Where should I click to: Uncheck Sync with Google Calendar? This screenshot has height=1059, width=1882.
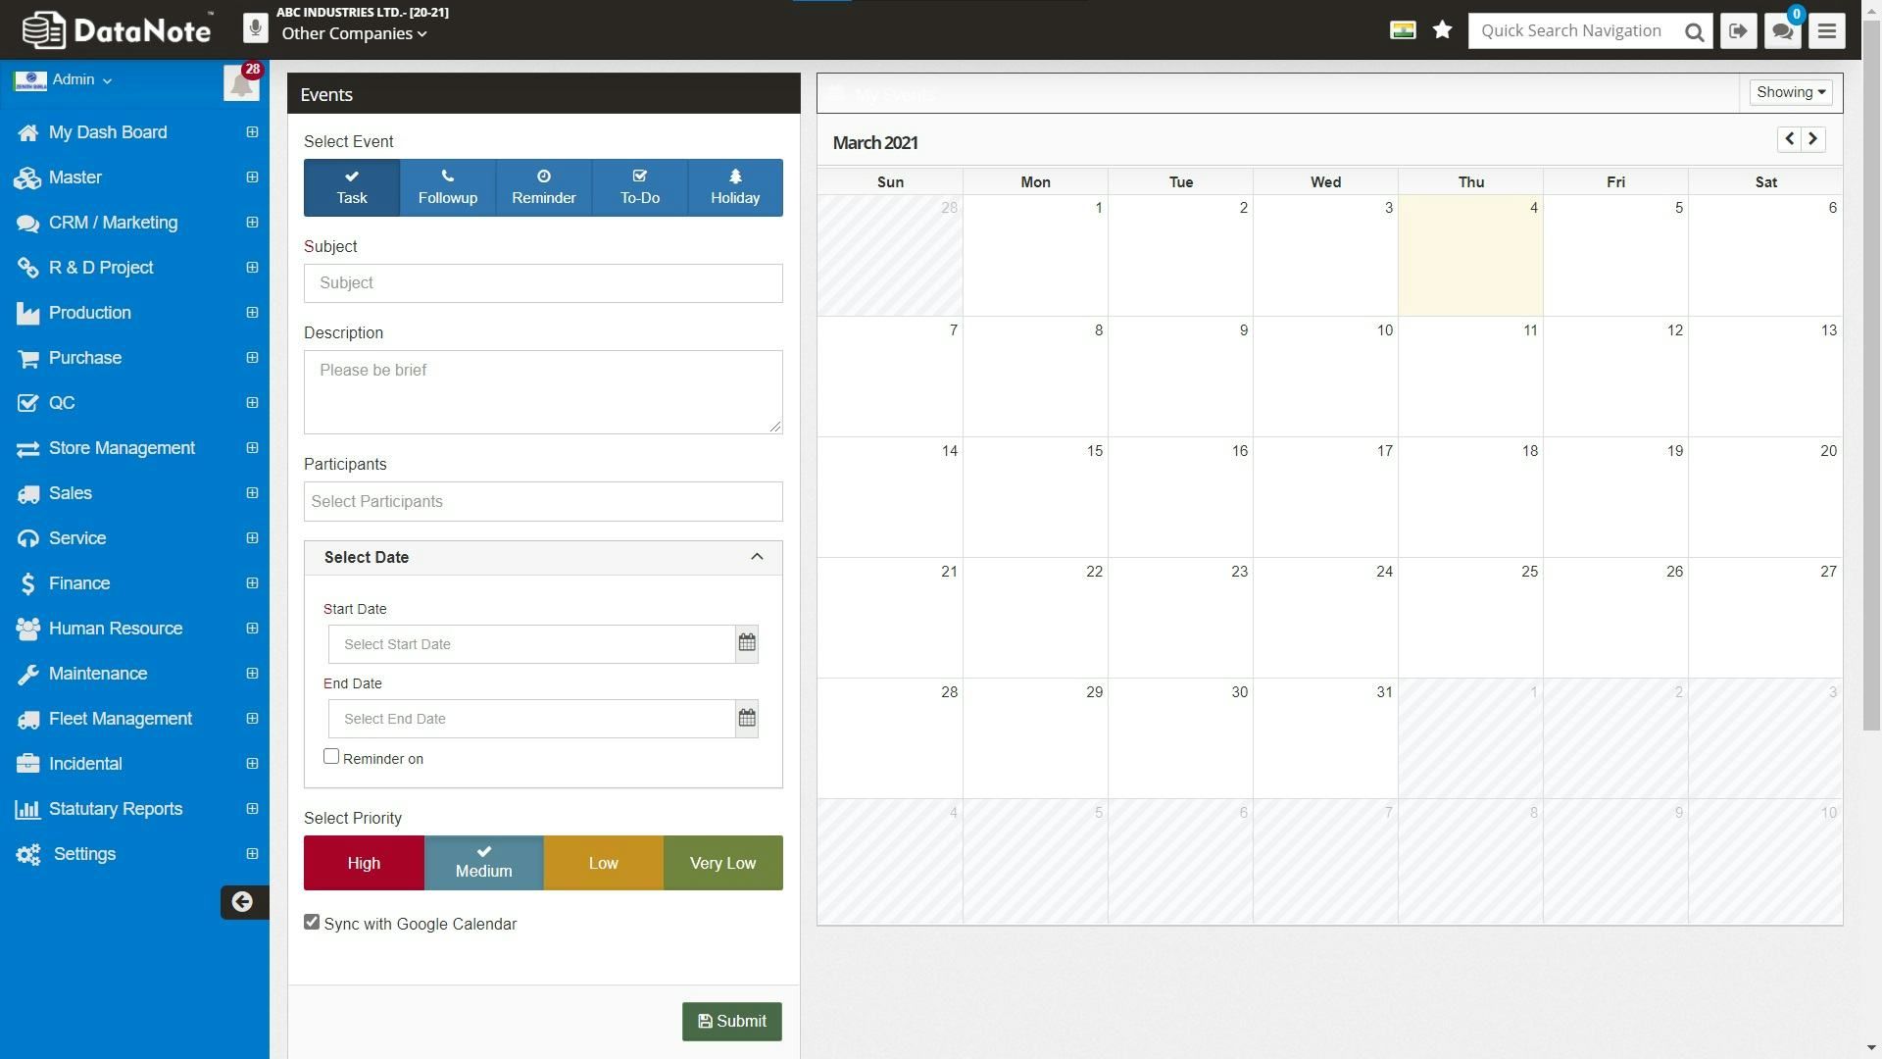coord(312,923)
